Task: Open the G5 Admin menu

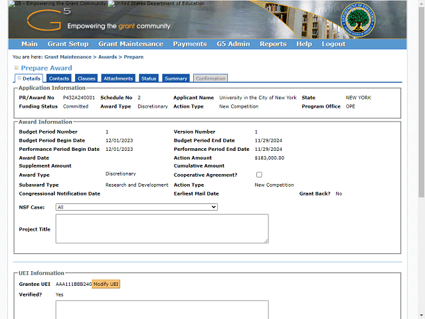Action: [x=233, y=44]
